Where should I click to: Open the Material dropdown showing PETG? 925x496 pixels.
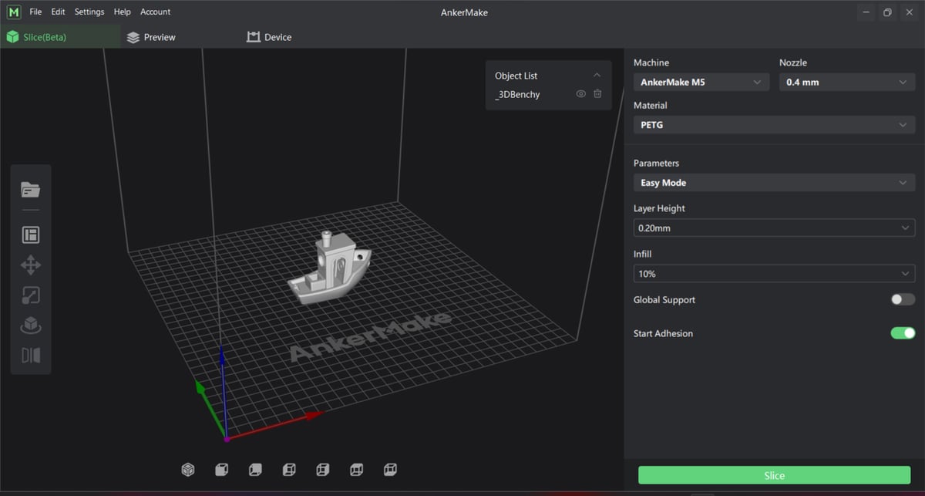coord(775,124)
